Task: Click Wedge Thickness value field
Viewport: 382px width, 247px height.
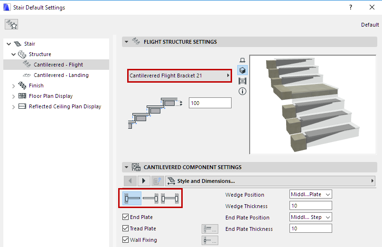Action: [311, 206]
